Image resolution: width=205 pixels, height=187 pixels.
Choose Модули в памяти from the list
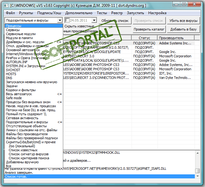34,38
